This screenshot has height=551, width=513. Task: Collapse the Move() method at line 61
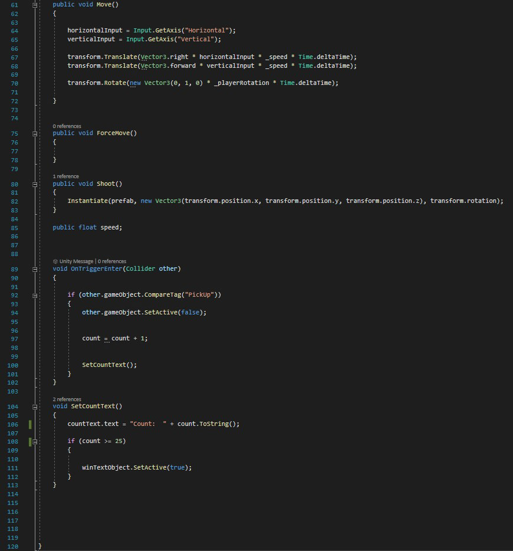point(35,5)
